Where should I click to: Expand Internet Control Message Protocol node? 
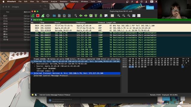coord(32,75)
